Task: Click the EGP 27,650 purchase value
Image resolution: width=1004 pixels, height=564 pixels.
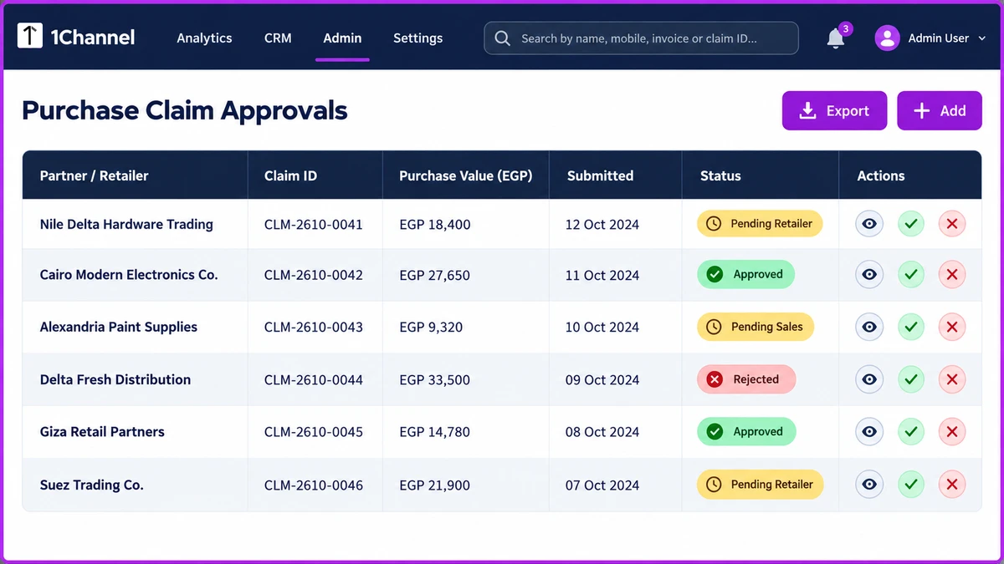Action: coord(434,275)
